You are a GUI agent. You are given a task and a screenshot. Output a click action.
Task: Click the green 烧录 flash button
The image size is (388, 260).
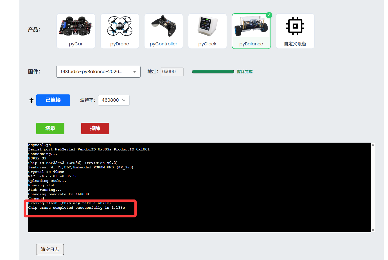coord(50,128)
